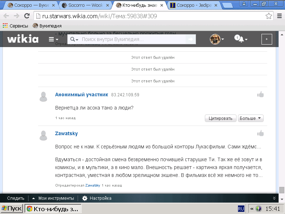Viewport: 285px width, 214px height.
Task: Open Настройка with the gear icon
Action: pyautogui.click(x=97, y=198)
